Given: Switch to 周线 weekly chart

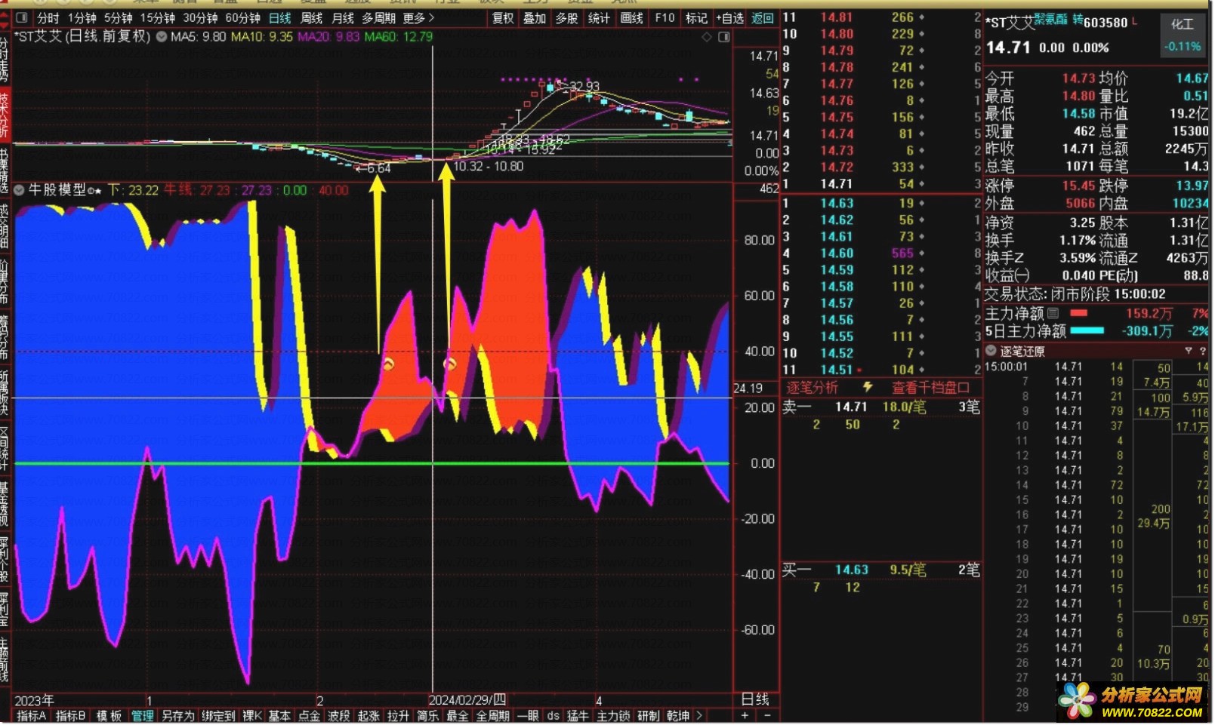Looking at the screenshot, I should point(311,17).
